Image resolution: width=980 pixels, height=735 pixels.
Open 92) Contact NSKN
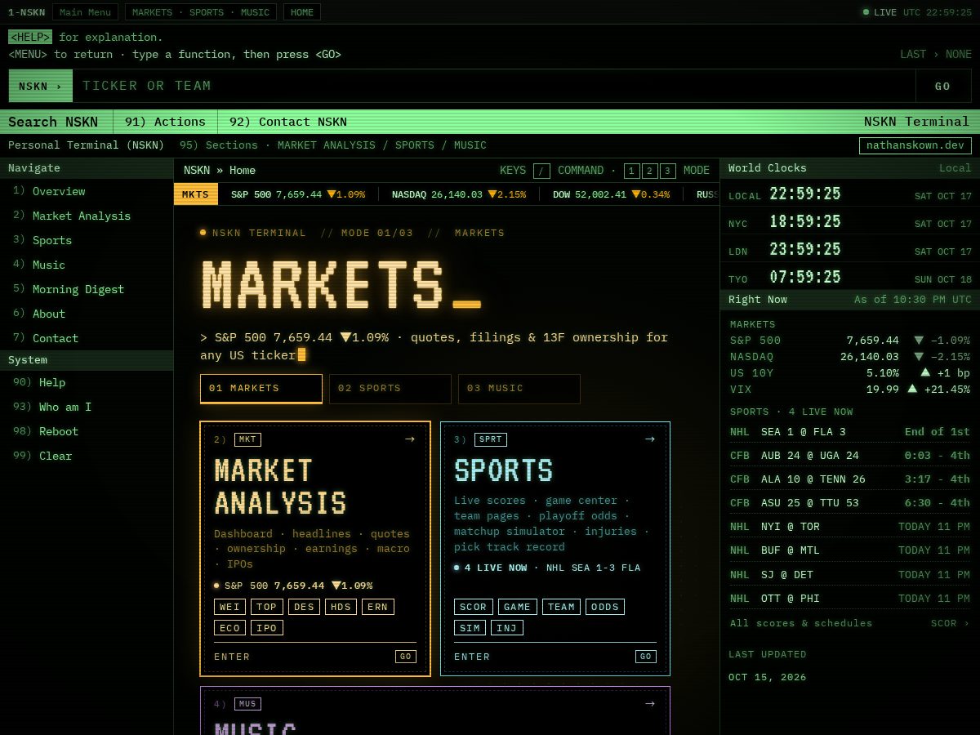point(288,122)
